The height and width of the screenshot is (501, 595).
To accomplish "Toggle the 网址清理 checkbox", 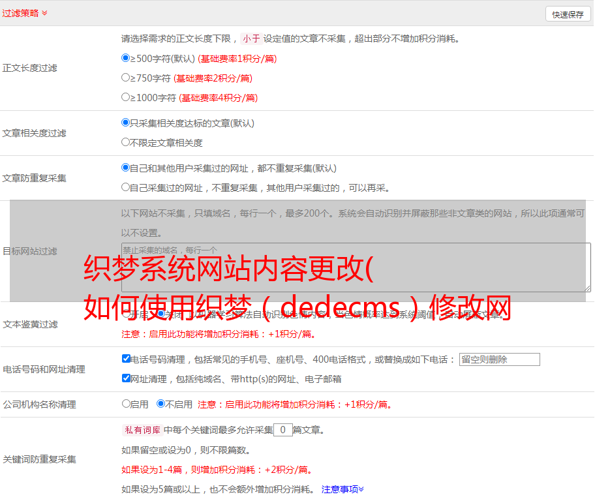I will pyautogui.click(x=126, y=378).
